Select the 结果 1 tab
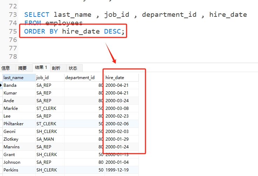Viewport: 258px width, 176px height. (x=41, y=68)
